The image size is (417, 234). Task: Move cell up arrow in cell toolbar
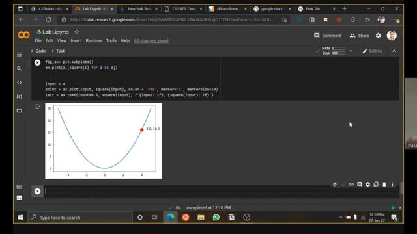(x=334, y=184)
